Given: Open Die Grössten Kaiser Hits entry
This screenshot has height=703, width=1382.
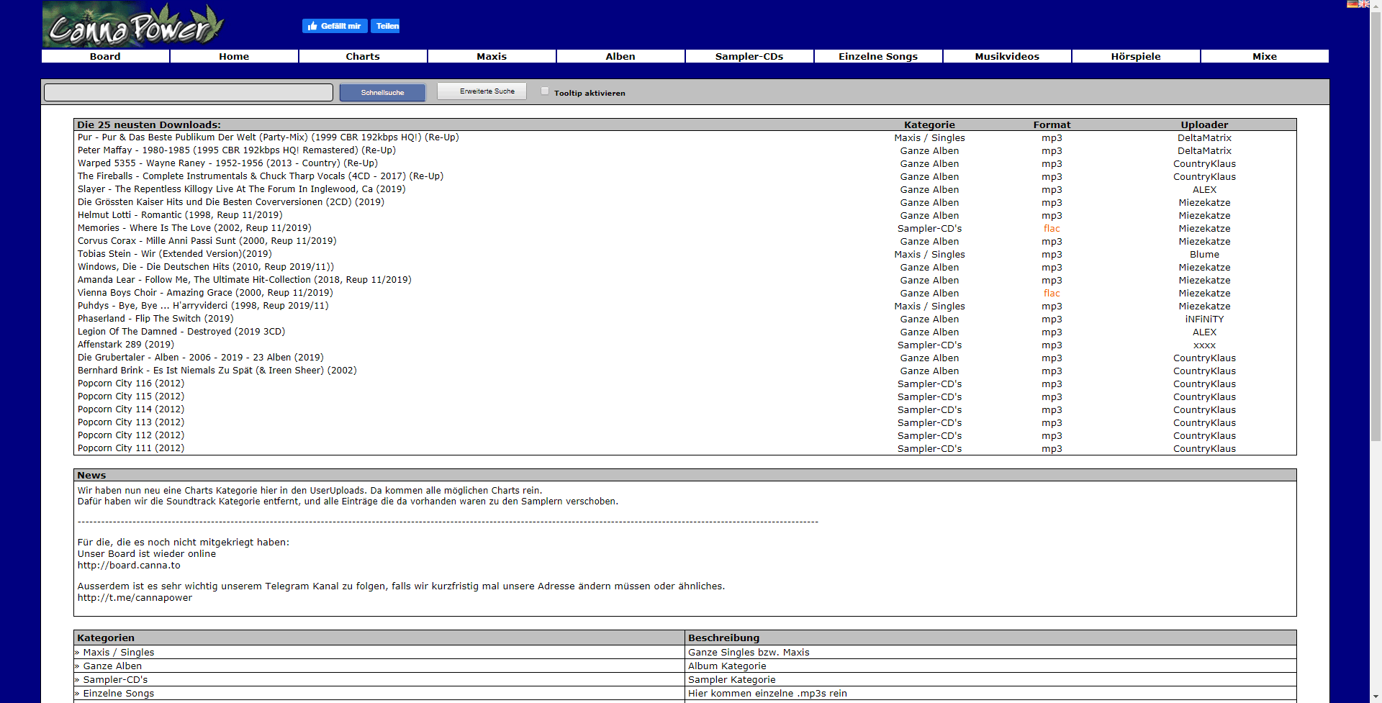Looking at the screenshot, I should [231, 202].
